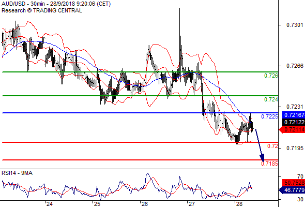Click the date marker 26 on time axis
This screenshot has width=305, height=207.
pyautogui.click(x=145, y=204)
